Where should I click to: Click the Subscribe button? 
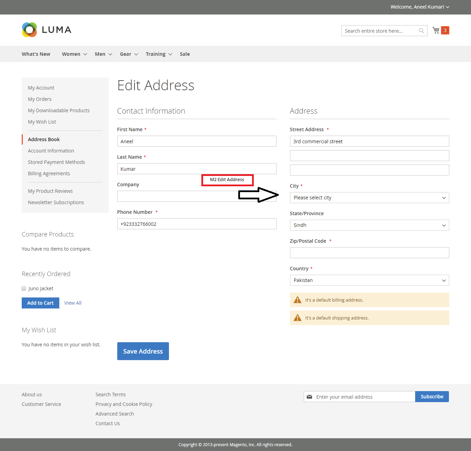point(432,397)
